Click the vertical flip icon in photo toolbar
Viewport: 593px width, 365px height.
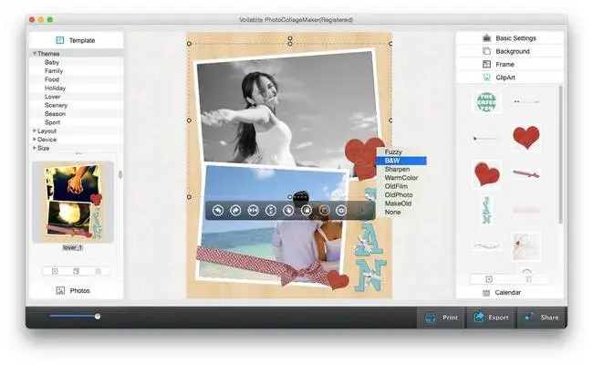tap(271, 210)
